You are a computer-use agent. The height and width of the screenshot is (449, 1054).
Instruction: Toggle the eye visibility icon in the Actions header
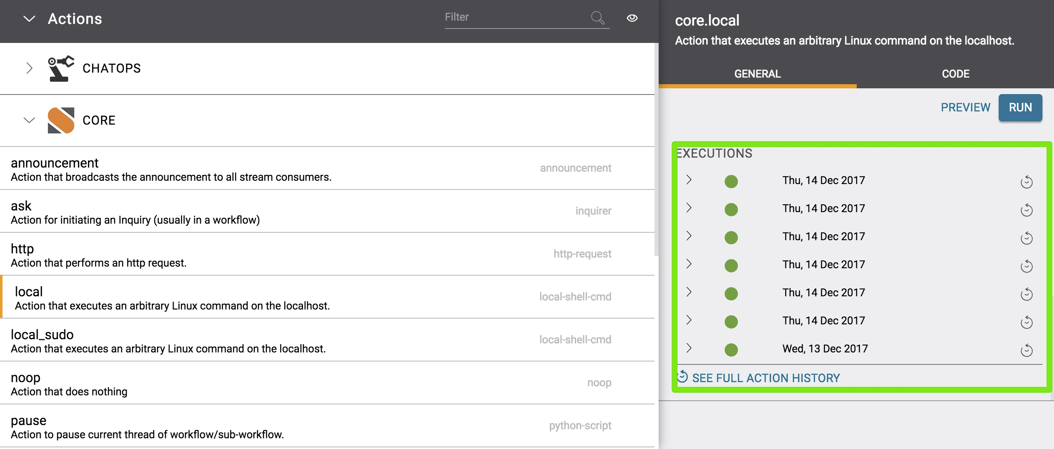tap(632, 18)
